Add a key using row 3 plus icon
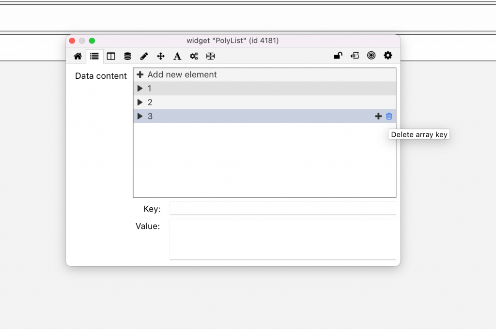496x329 pixels. coord(378,116)
